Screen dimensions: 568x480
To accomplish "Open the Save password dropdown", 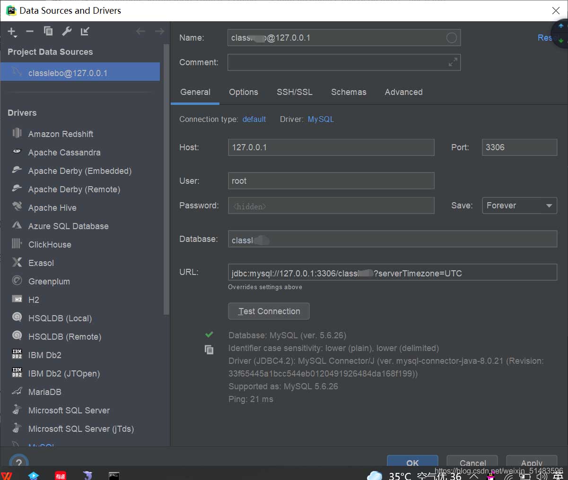I will [519, 206].
